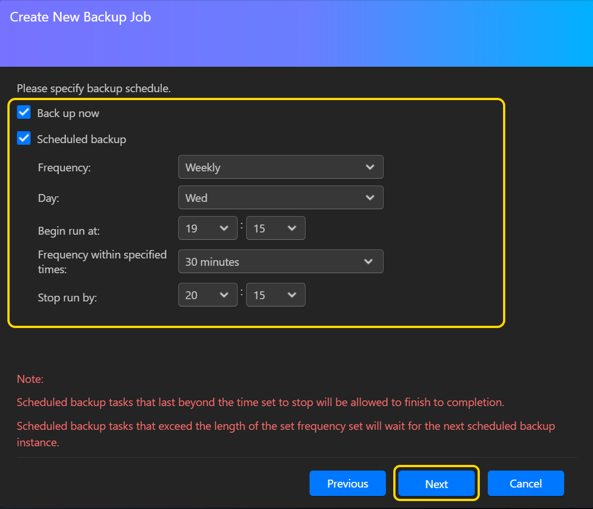The height and width of the screenshot is (509, 593).
Task: Click the chevron beside hour 20
Action: tap(224, 295)
